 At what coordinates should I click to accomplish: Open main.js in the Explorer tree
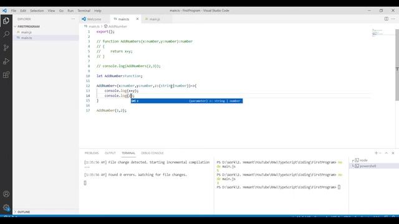pyautogui.click(x=26, y=32)
